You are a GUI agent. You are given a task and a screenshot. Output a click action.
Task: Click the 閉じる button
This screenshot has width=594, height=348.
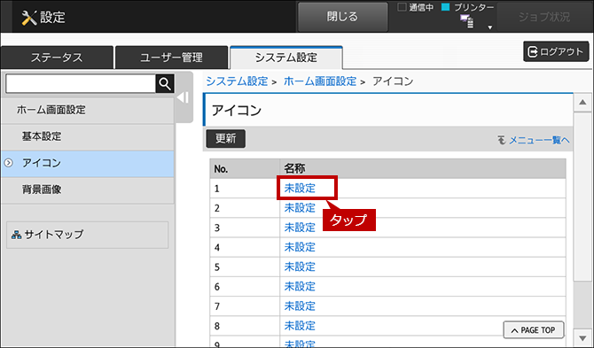343,17
